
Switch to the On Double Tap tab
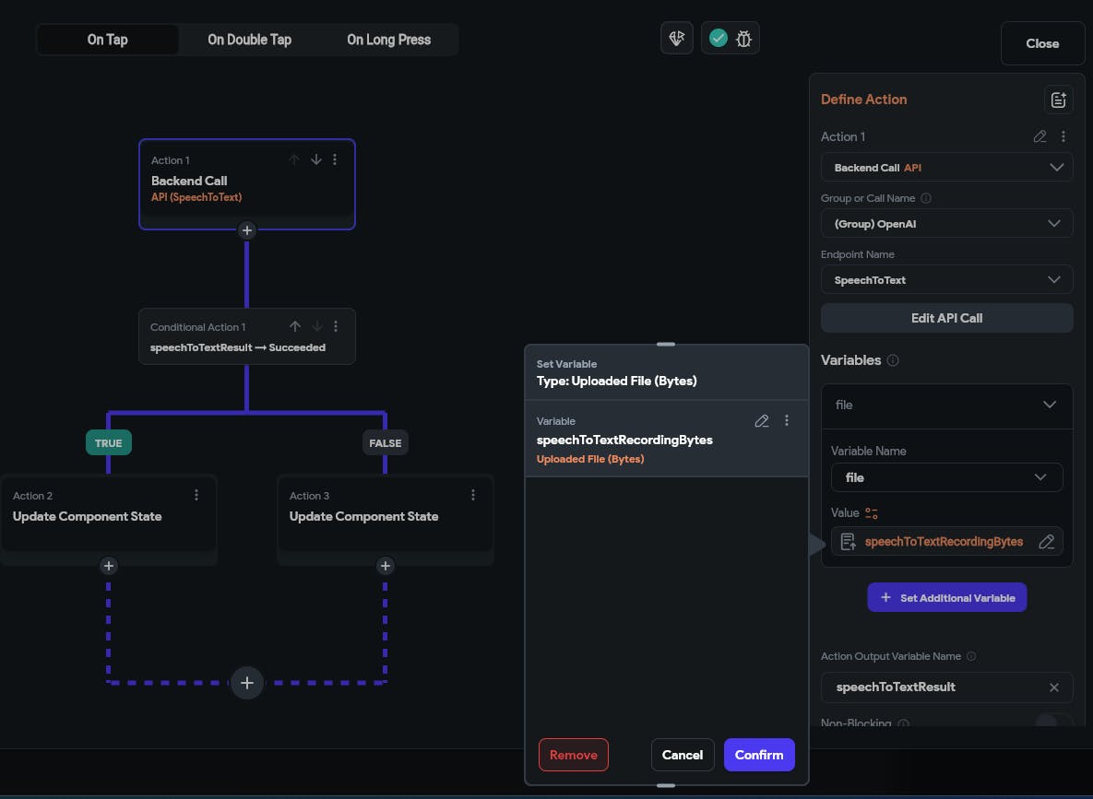(249, 40)
